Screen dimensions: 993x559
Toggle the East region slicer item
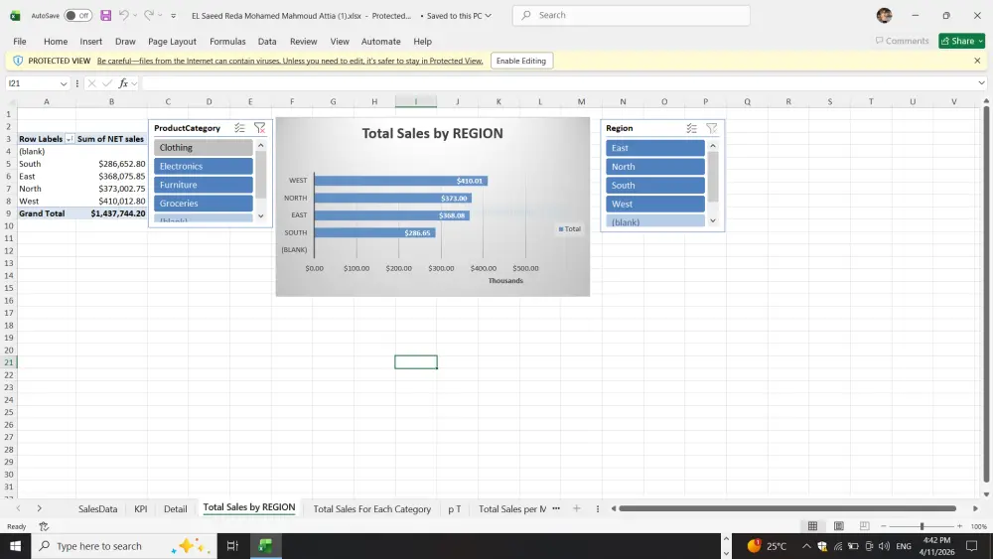click(x=654, y=148)
